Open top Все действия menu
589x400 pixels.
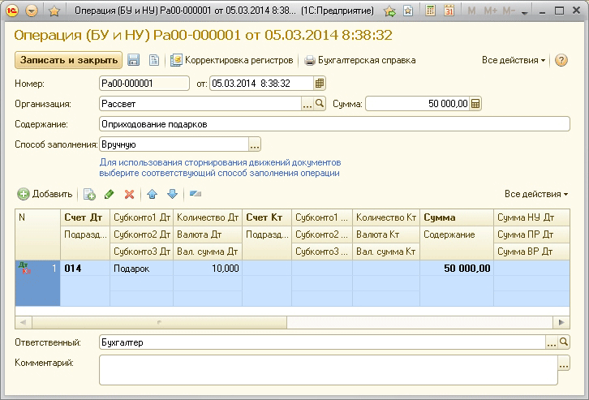514,60
